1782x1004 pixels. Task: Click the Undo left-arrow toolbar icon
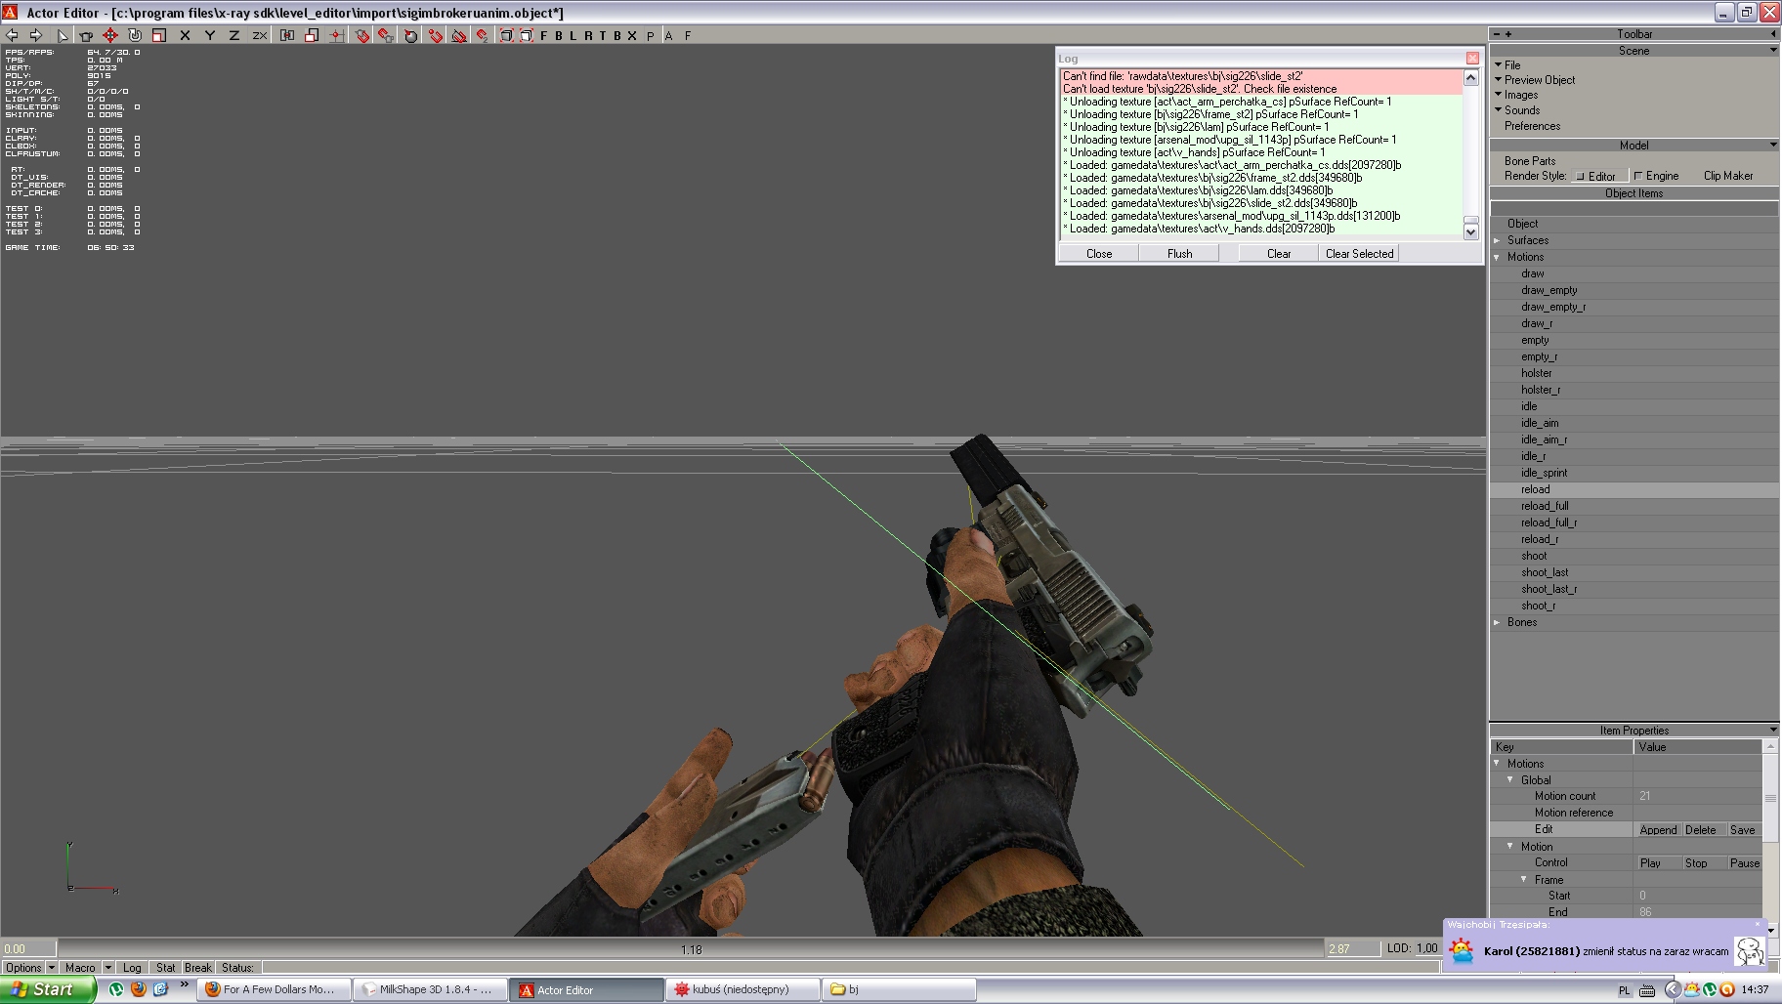point(13,35)
